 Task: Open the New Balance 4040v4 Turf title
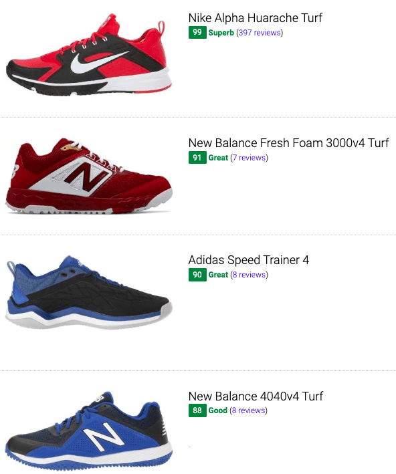tap(256, 396)
